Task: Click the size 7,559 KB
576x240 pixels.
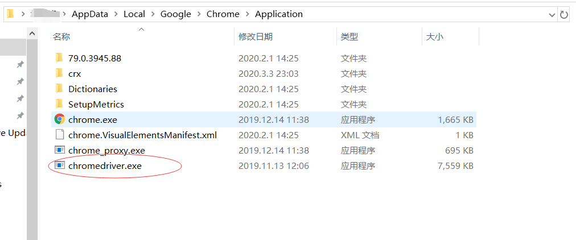Action: 455,166
